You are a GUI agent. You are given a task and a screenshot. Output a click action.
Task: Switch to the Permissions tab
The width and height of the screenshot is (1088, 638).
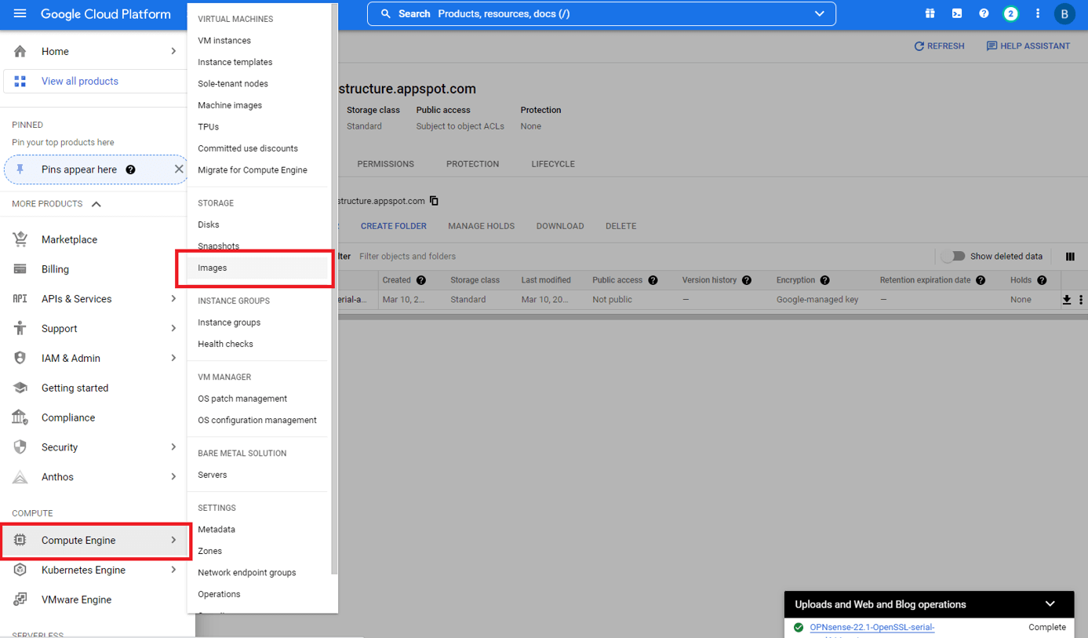point(385,164)
